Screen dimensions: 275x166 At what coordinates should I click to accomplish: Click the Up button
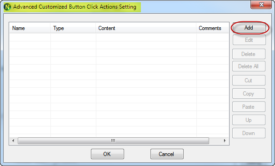point(249,120)
